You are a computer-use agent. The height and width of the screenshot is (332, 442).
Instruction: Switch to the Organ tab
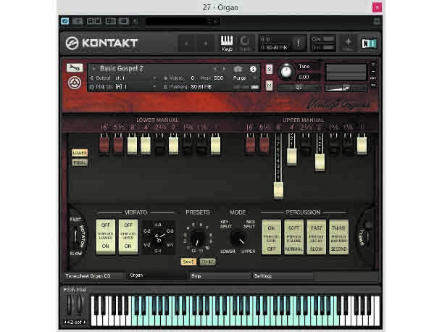click(x=157, y=275)
